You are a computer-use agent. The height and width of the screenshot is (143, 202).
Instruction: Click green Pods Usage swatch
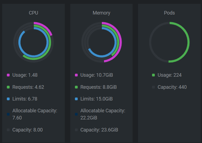pyautogui.click(x=153, y=75)
